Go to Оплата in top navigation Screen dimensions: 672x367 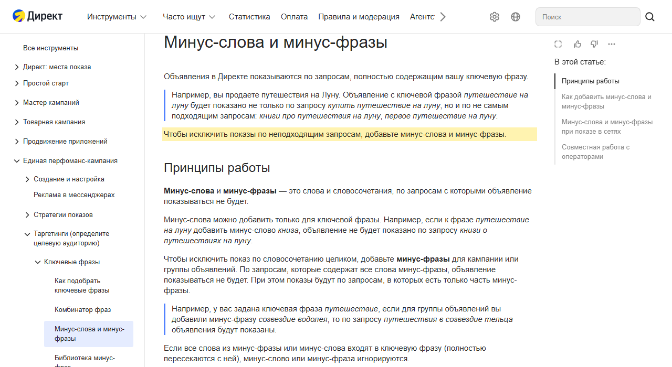(x=294, y=17)
